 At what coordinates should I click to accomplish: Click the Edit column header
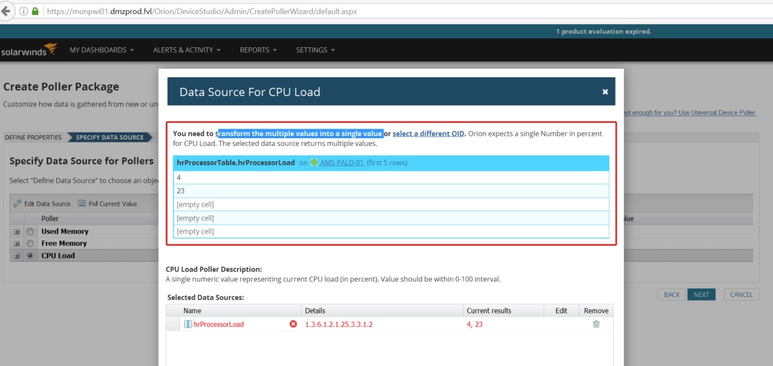click(561, 311)
